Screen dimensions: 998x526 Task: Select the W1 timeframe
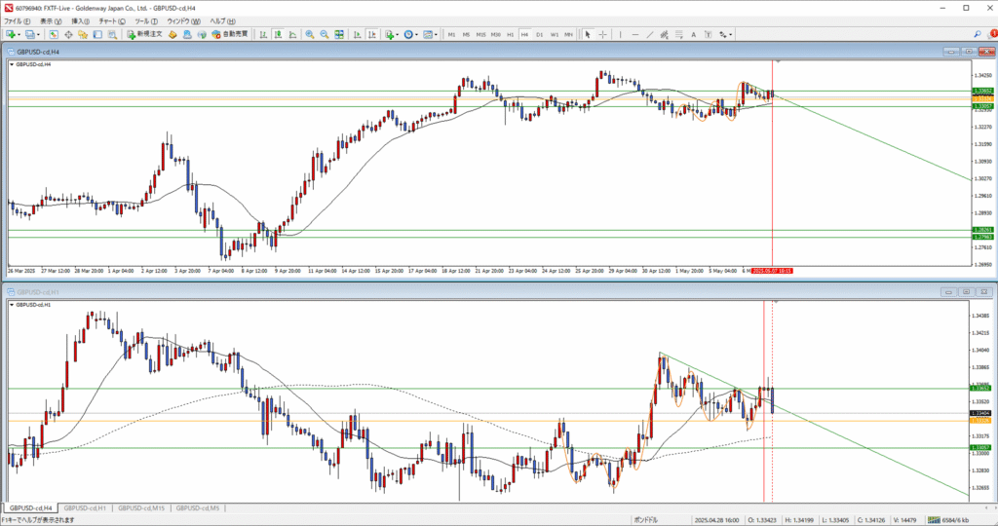555,34
